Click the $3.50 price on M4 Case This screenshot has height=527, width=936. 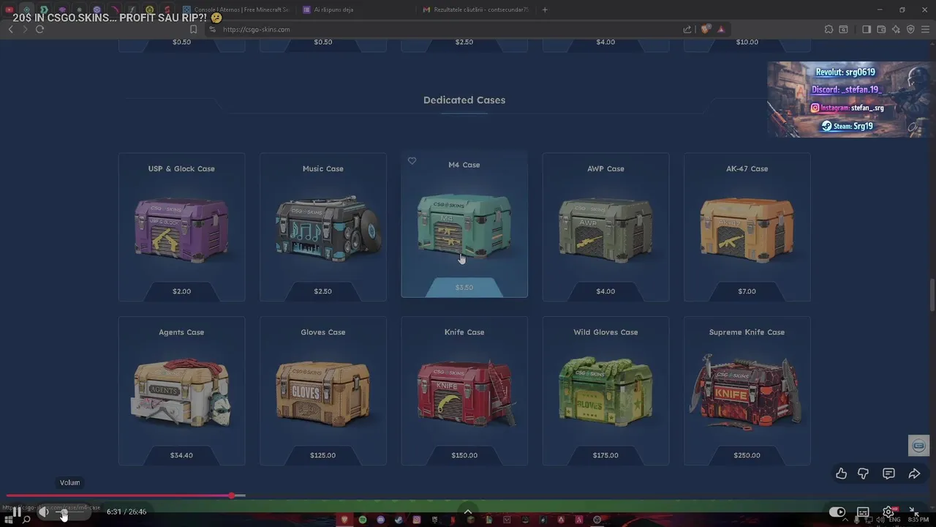pyautogui.click(x=464, y=288)
